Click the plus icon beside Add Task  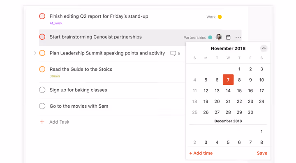(42, 122)
